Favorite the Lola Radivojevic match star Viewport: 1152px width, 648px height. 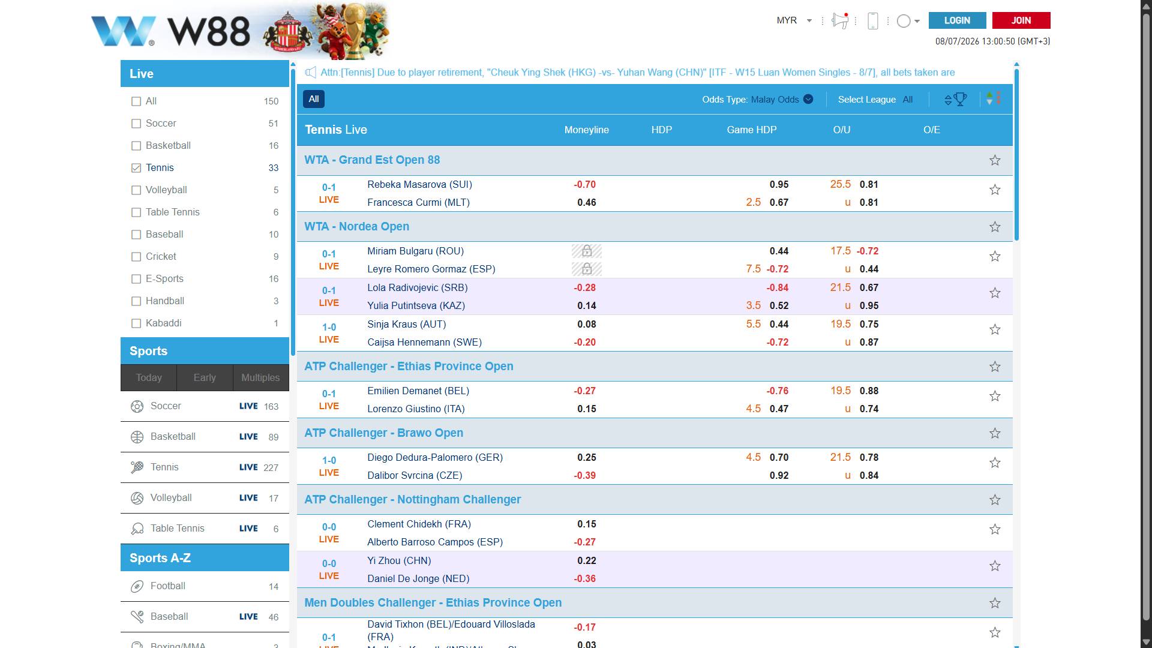point(995,293)
